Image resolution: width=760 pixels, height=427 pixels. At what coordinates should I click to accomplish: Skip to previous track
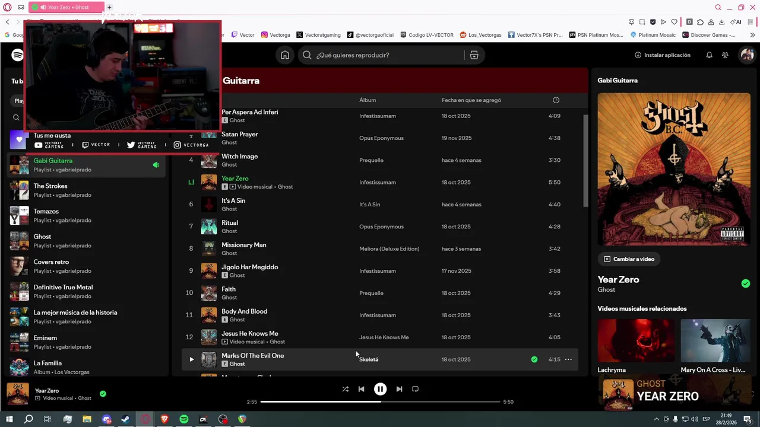click(361, 389)
